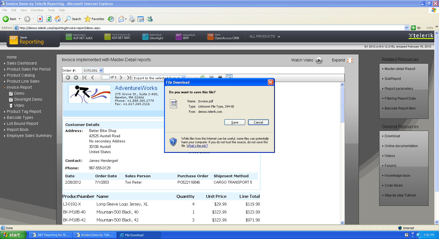Screen dimensions: 439x239
Task: Click the help balloon tray icon
Action: [406, 235]
